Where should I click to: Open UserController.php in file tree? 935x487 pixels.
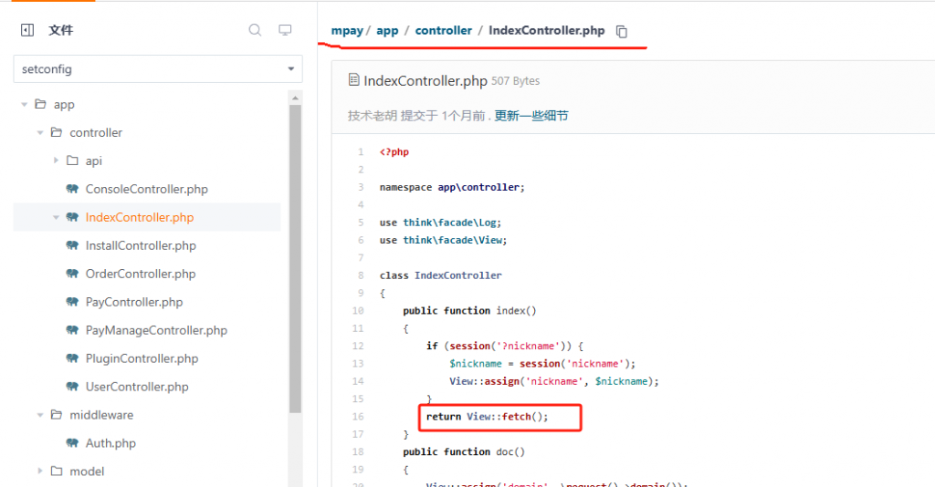coord(137,387)
